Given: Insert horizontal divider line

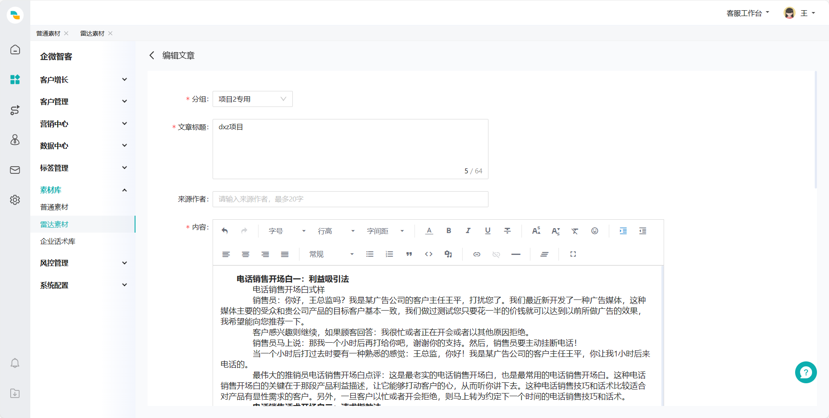Looking at the screenshot, I should 516,254.
